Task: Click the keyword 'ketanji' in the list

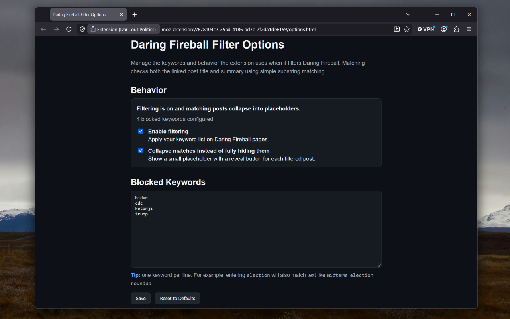Action: [144, 209]
